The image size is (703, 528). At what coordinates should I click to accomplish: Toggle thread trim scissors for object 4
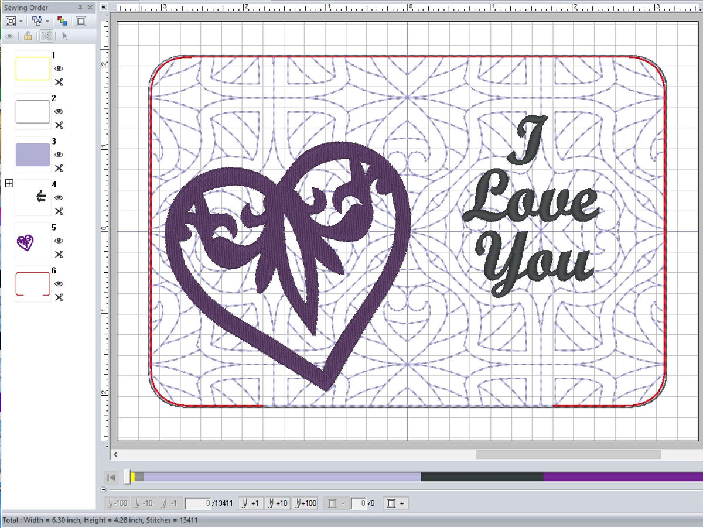click(59, 211)
